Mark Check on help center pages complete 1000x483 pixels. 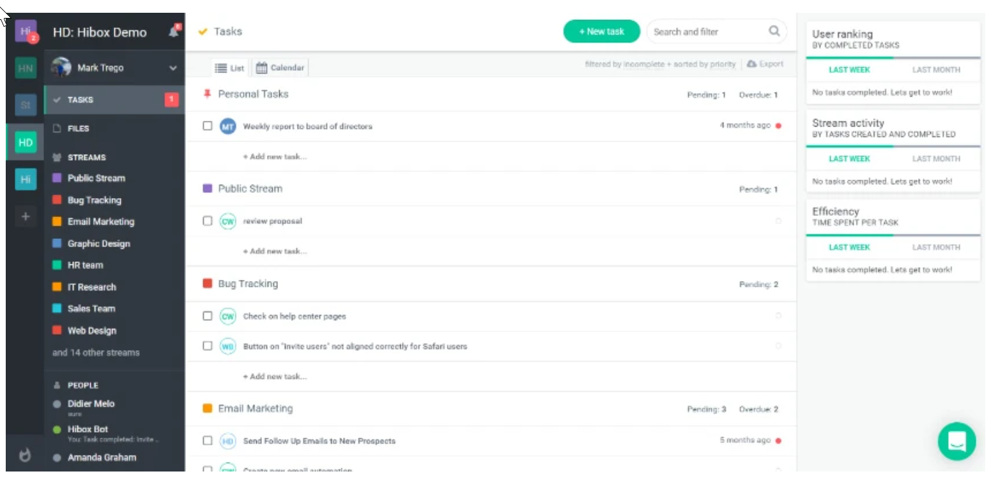[207, 316]
